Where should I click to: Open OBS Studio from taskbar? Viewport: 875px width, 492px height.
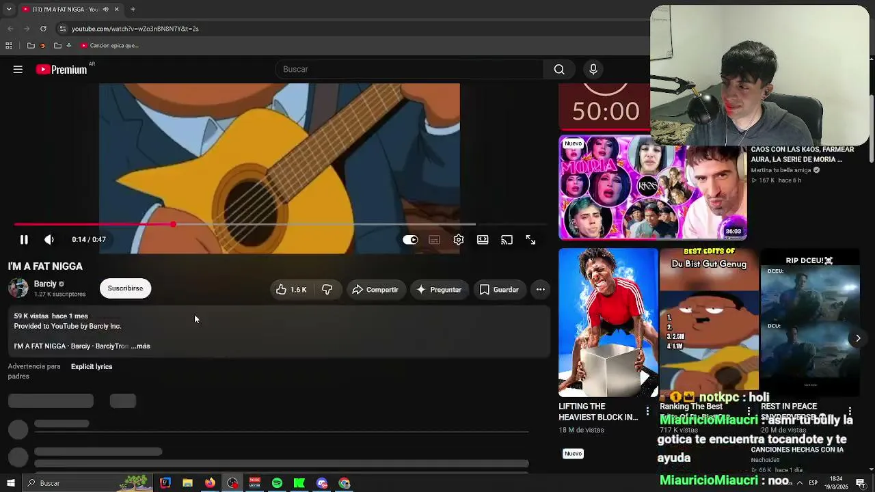[x=232, y=483]
